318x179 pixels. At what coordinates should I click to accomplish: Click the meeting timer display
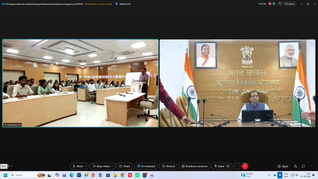click(262, 4)
